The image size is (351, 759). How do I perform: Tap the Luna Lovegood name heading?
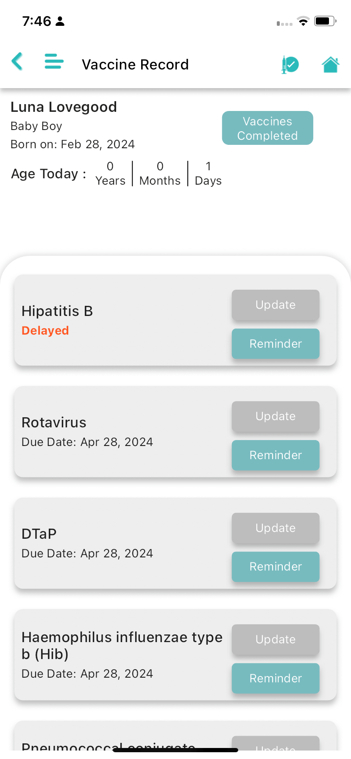(x=64, y=107)
